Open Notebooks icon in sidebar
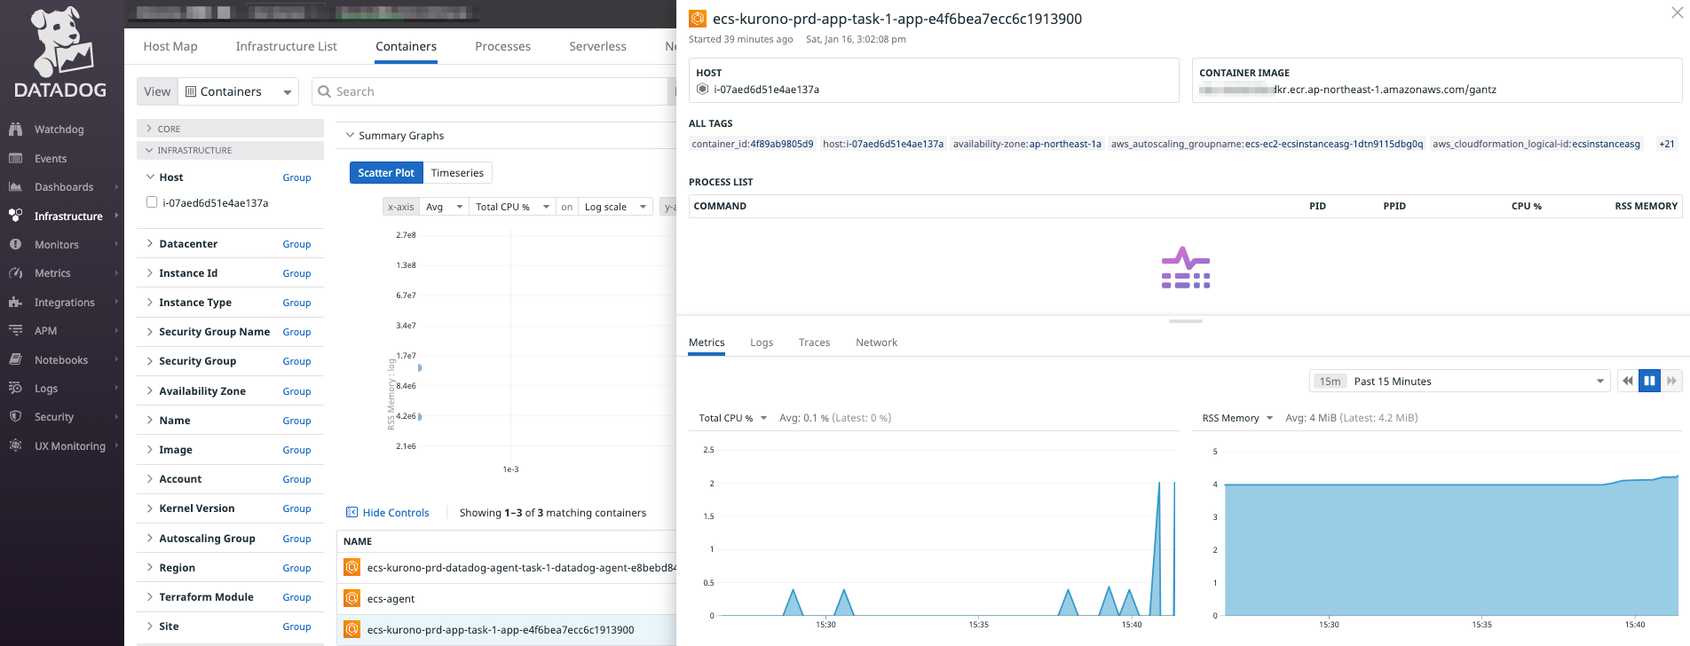This screenshot has height=646, width=1690. 15,359
